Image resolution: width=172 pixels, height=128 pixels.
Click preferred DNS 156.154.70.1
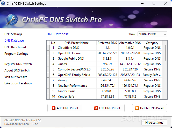pos(107,86)
